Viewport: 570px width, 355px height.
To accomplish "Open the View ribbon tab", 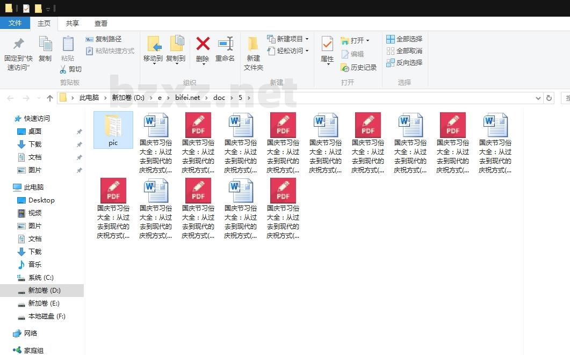I will click(x=101, y=24).
